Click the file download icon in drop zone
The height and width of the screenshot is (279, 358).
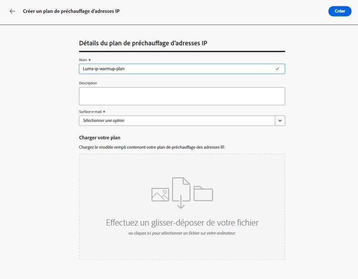[x=181, y=193]
